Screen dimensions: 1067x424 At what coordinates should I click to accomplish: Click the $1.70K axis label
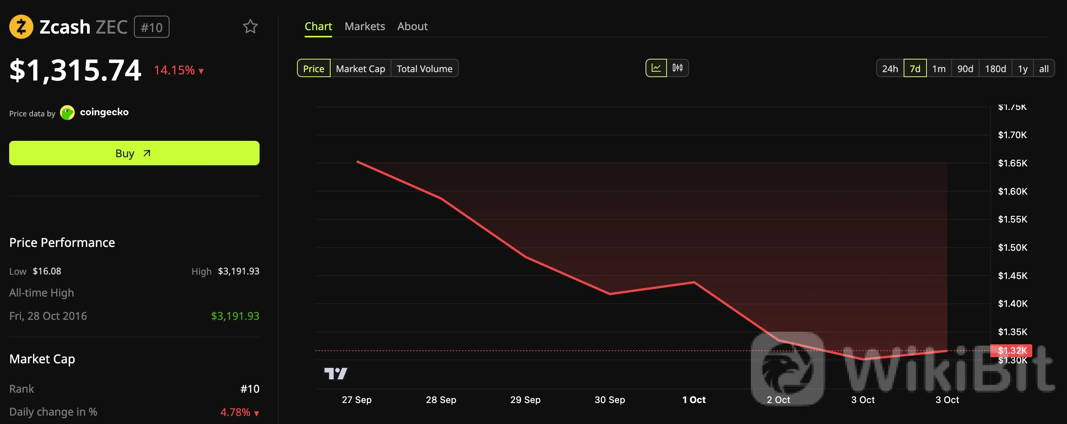click(1012, 135)
